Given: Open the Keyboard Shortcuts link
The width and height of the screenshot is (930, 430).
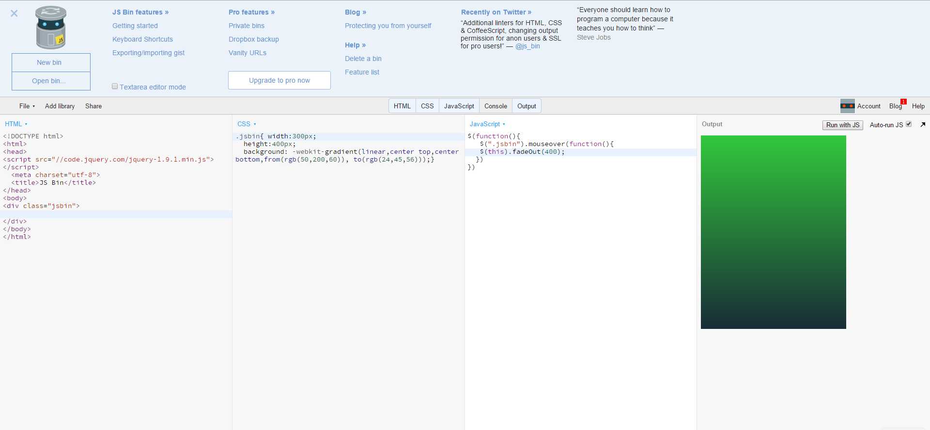Looking at the screenshot, I should pyautogui.click(x=142, y=39).
